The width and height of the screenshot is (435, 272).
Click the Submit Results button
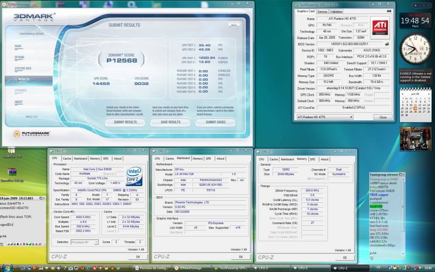coord(125,122)
